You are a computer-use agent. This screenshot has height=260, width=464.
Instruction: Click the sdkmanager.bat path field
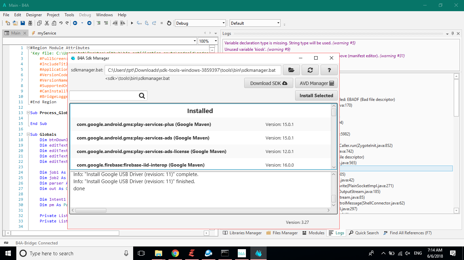(x=193, y=70)
